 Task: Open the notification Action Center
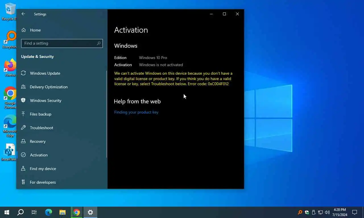click(355, 212)
